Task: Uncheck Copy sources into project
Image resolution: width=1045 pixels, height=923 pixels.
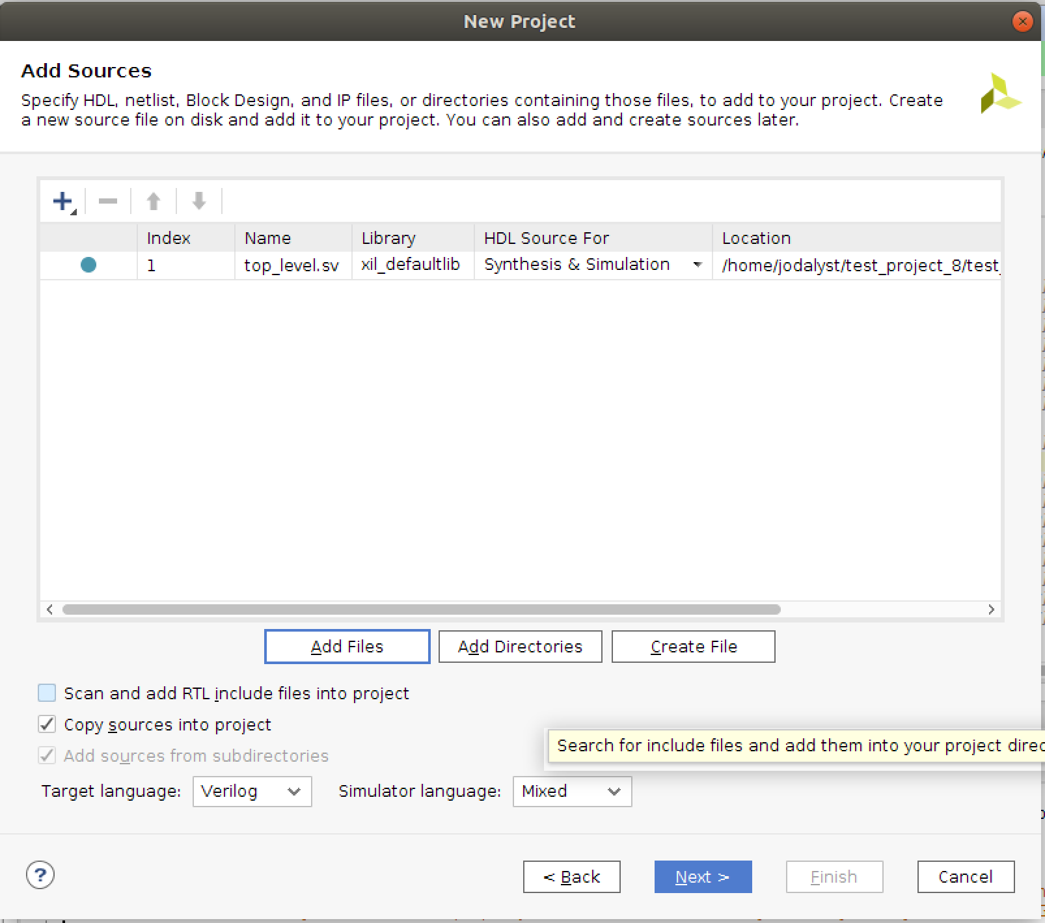Action: pos(47,724)
